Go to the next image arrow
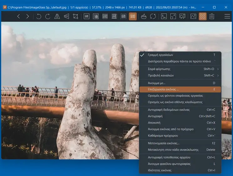 click(x=28, y=17)
